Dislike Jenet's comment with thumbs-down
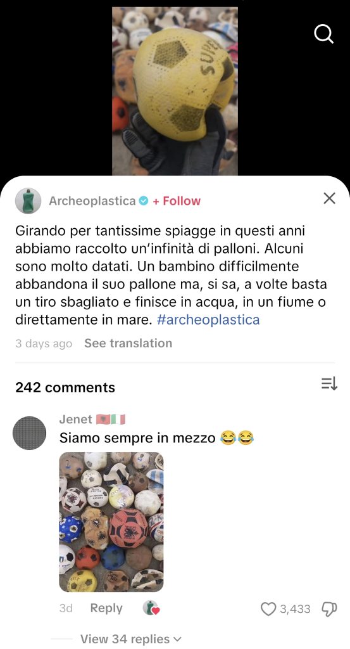This screenshot has height=649, width=350. coord(329,609)
